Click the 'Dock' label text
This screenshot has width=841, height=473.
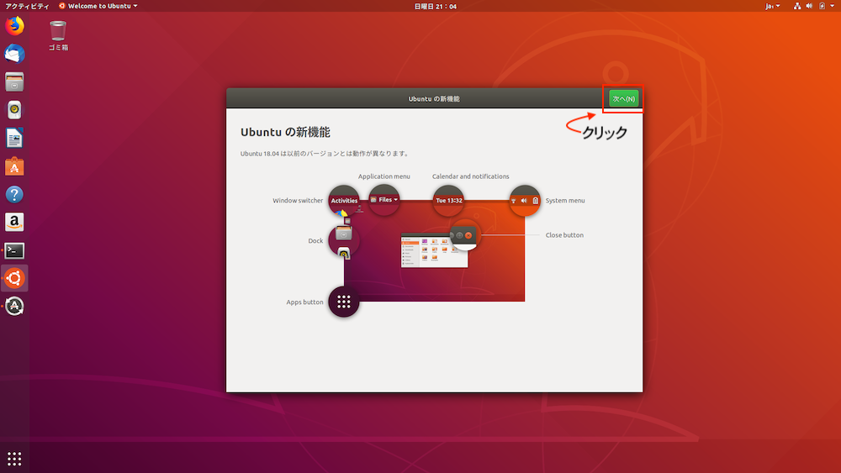[x=315, y=241]
